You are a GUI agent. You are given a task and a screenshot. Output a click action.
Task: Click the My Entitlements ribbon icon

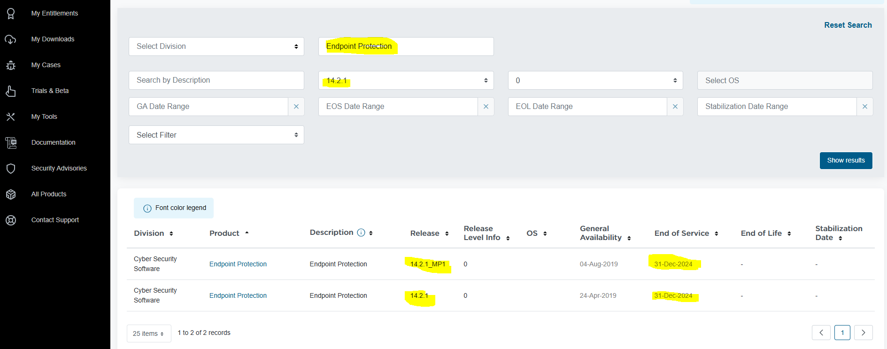pos(11,14)
